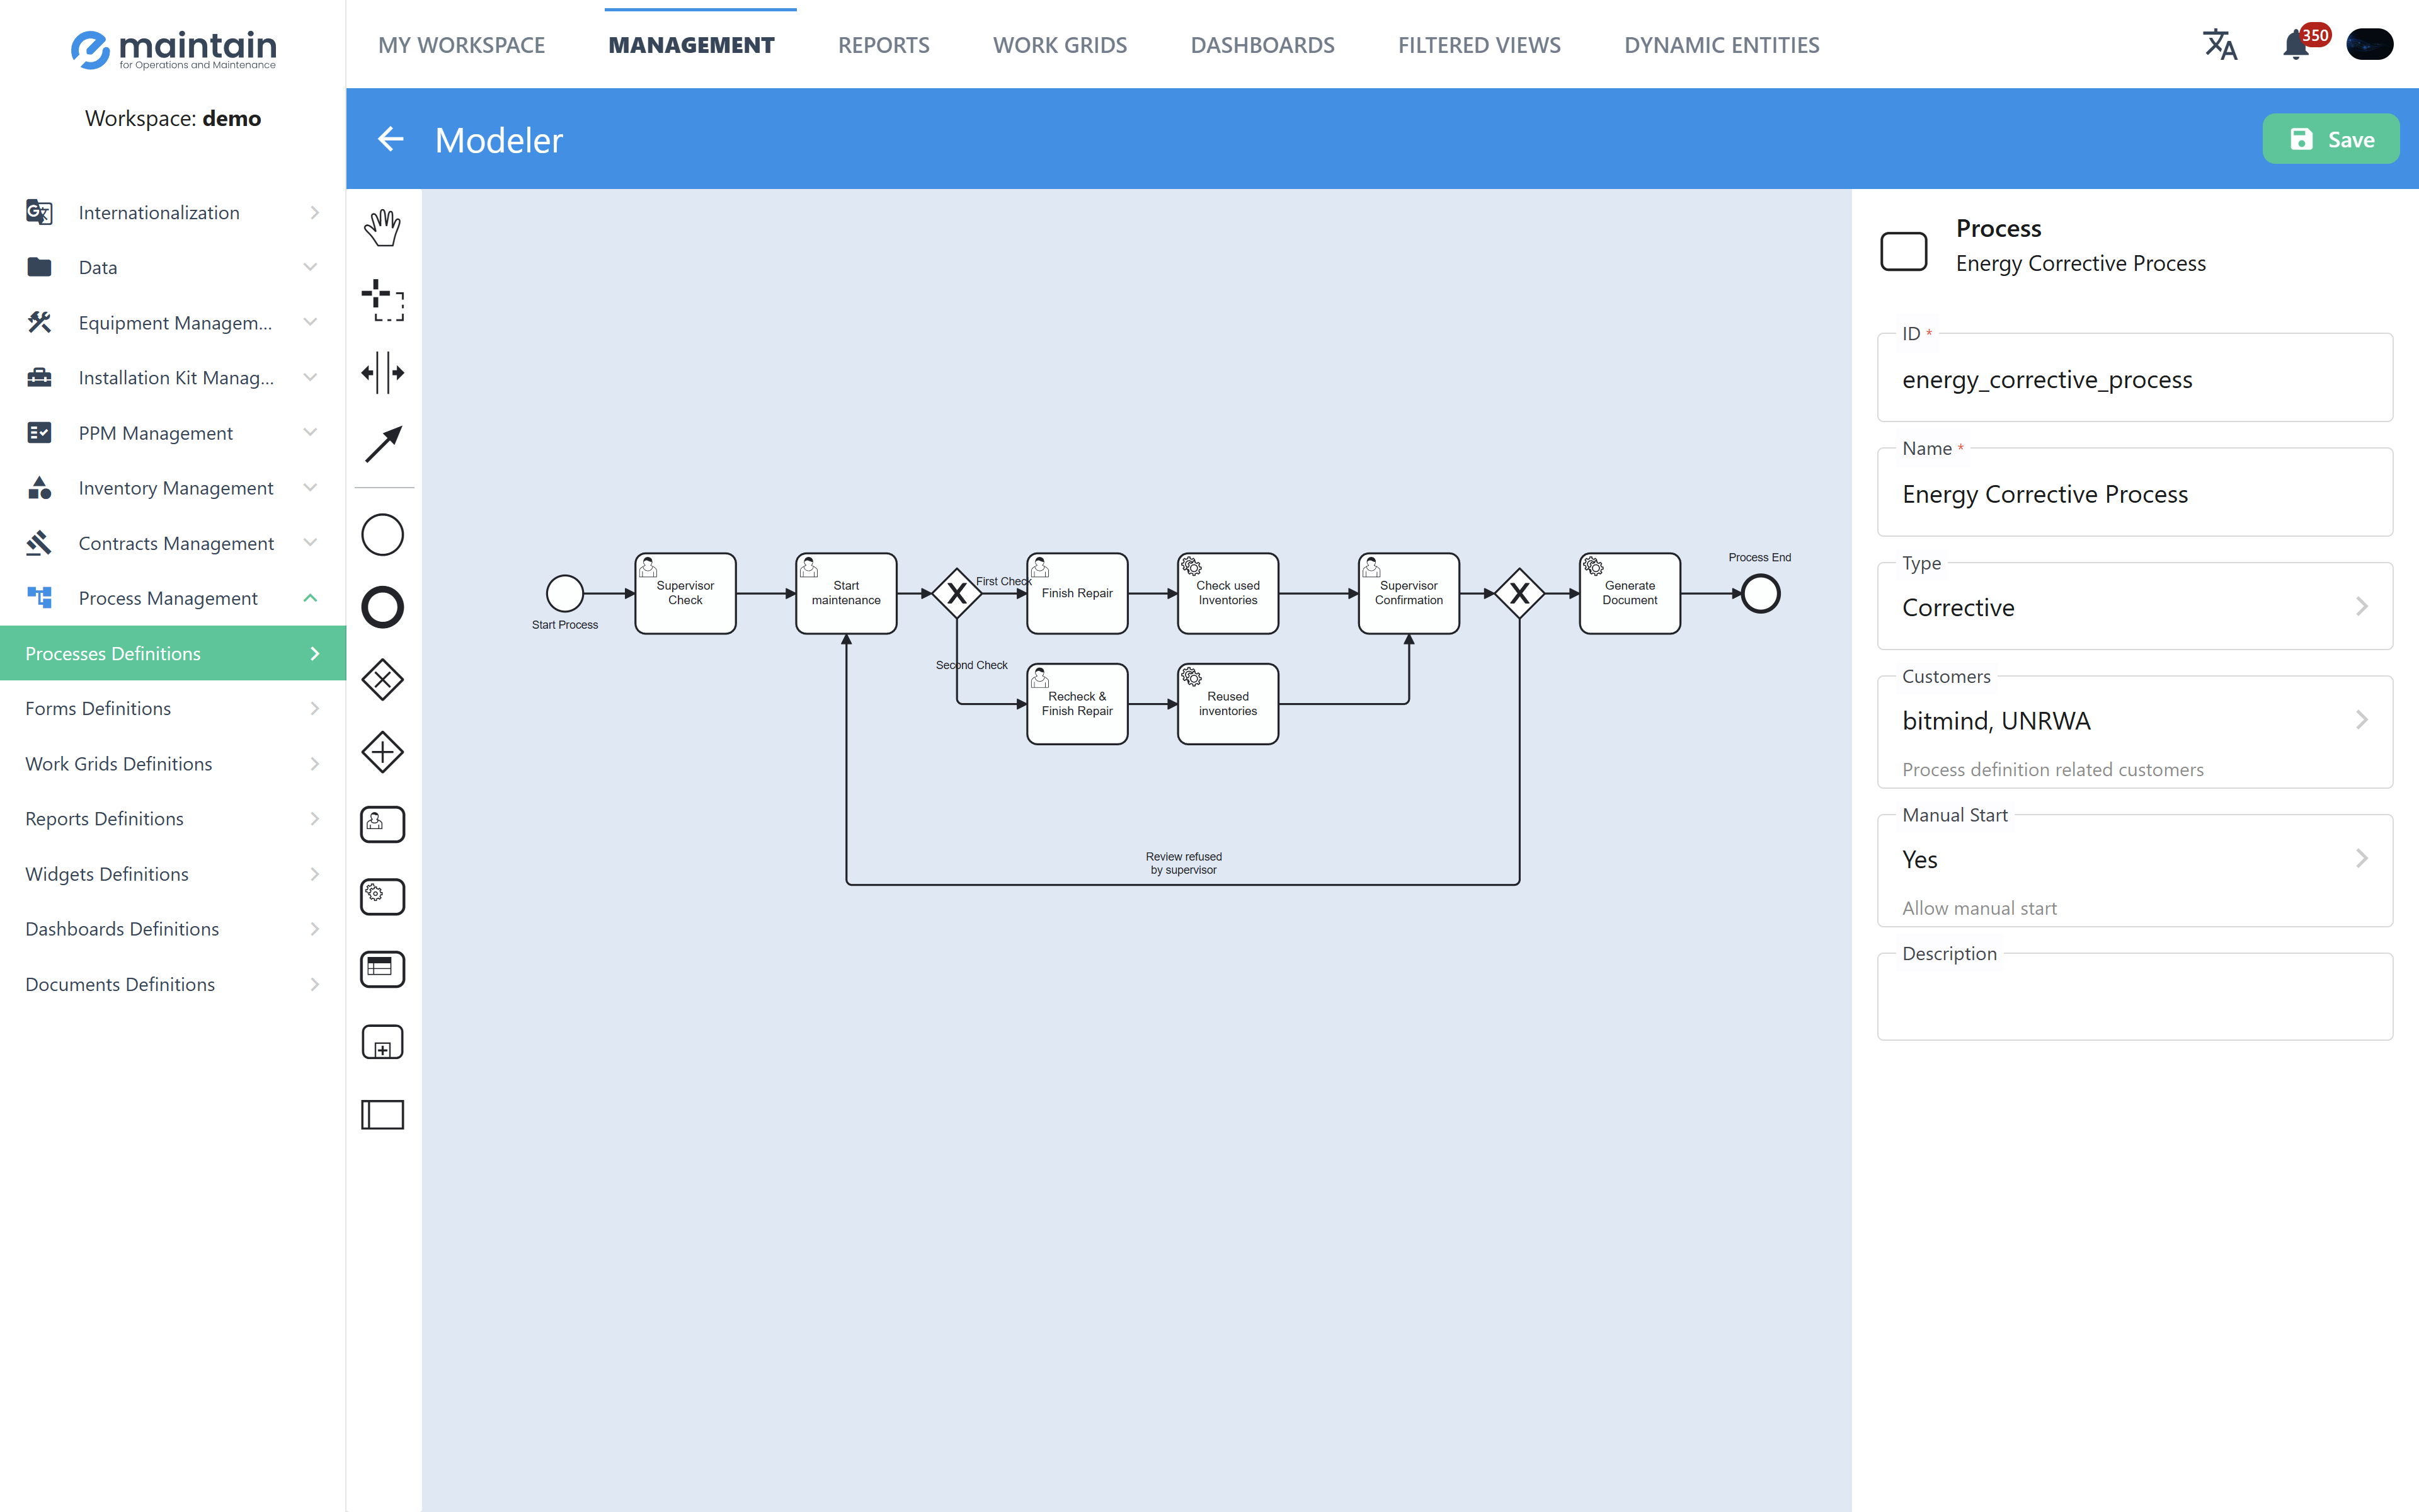Activate the hand tool in palette

382,228
